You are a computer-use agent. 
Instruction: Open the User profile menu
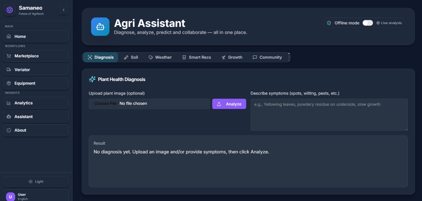[36, 196]
